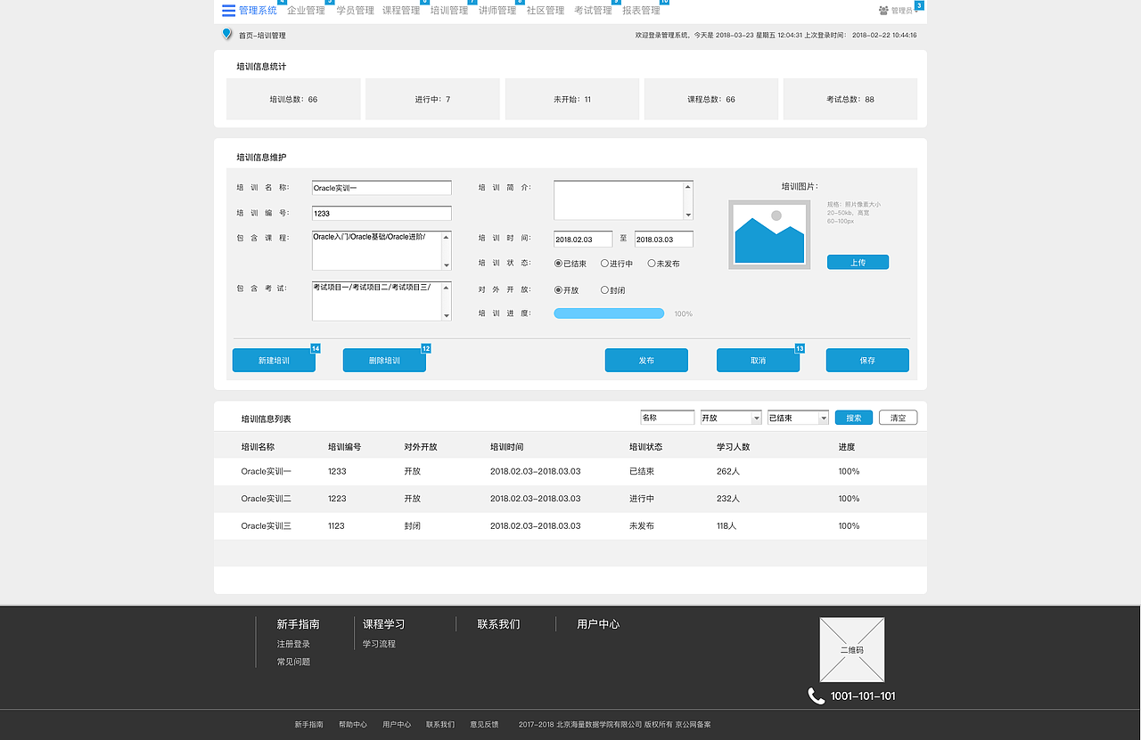The height and width of the screenshot is (740, 1141).
Task: Click scroll-down arrow of 培训简介 textarea
Action: (x=688, y=215)
